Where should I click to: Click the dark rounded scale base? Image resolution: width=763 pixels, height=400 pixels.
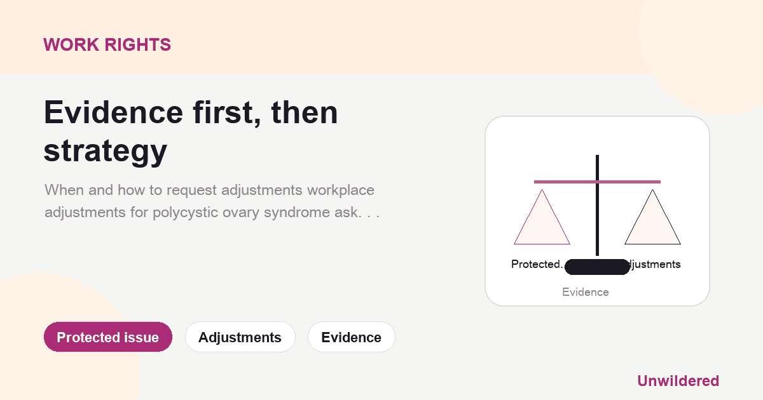(x=597, y=267)
